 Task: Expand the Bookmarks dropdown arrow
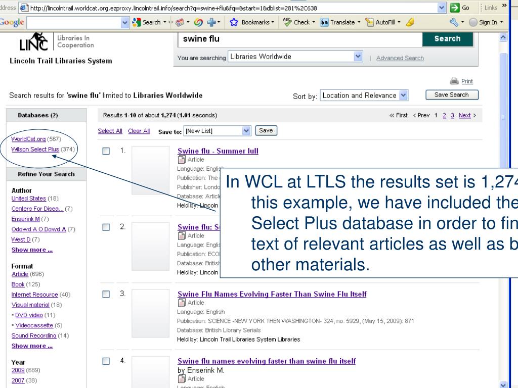tap(273, 22)
